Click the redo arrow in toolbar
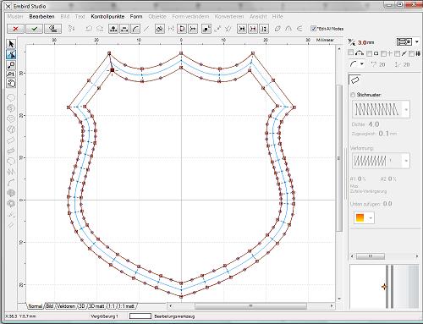The width and height of the screenshot is (423, 324). click(100, 29)
